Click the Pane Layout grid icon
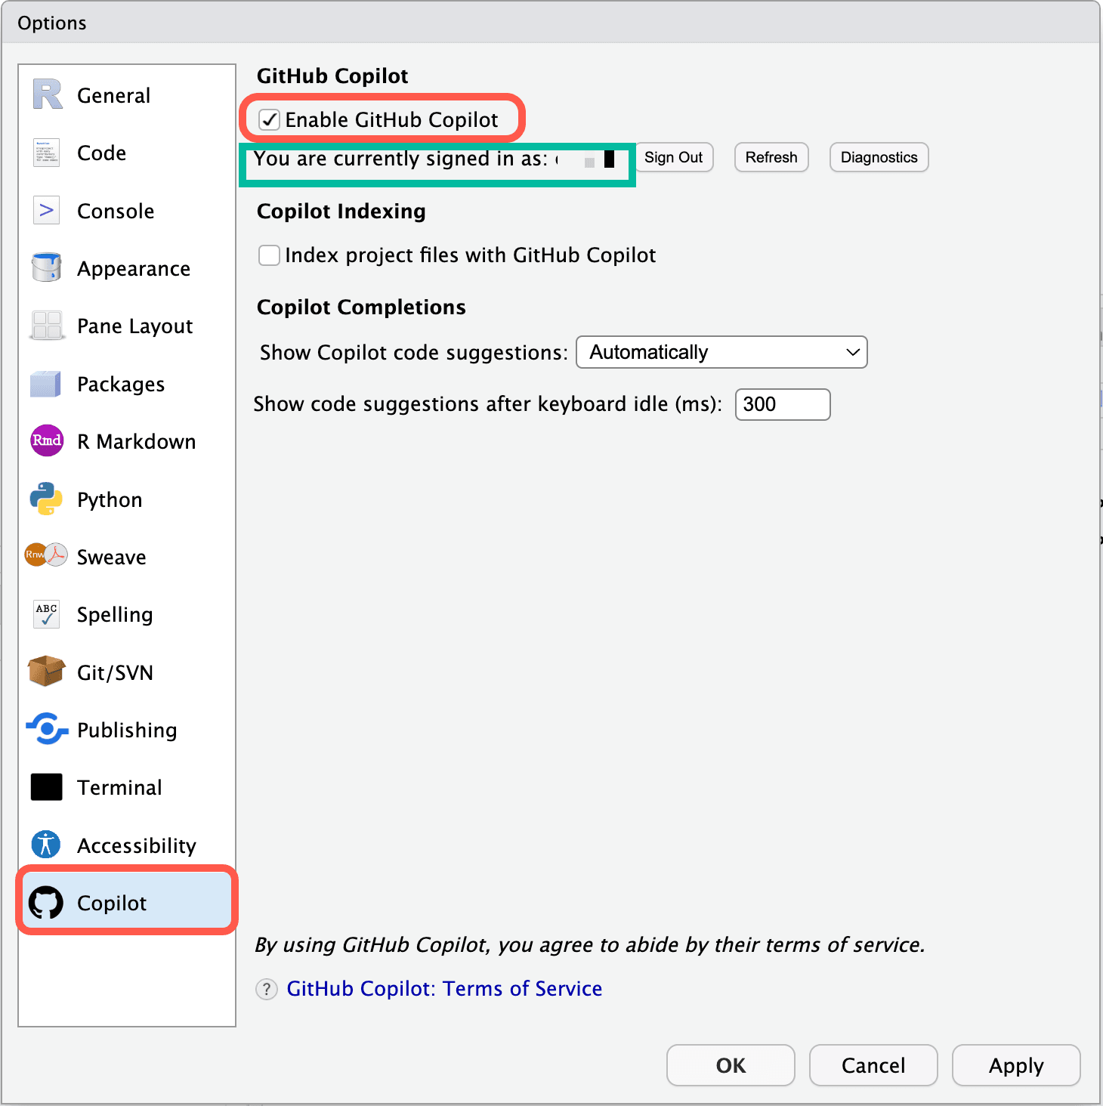The width and height of the screenshot is (1103, 1106). pyautogui.click(x=47, y=326)
